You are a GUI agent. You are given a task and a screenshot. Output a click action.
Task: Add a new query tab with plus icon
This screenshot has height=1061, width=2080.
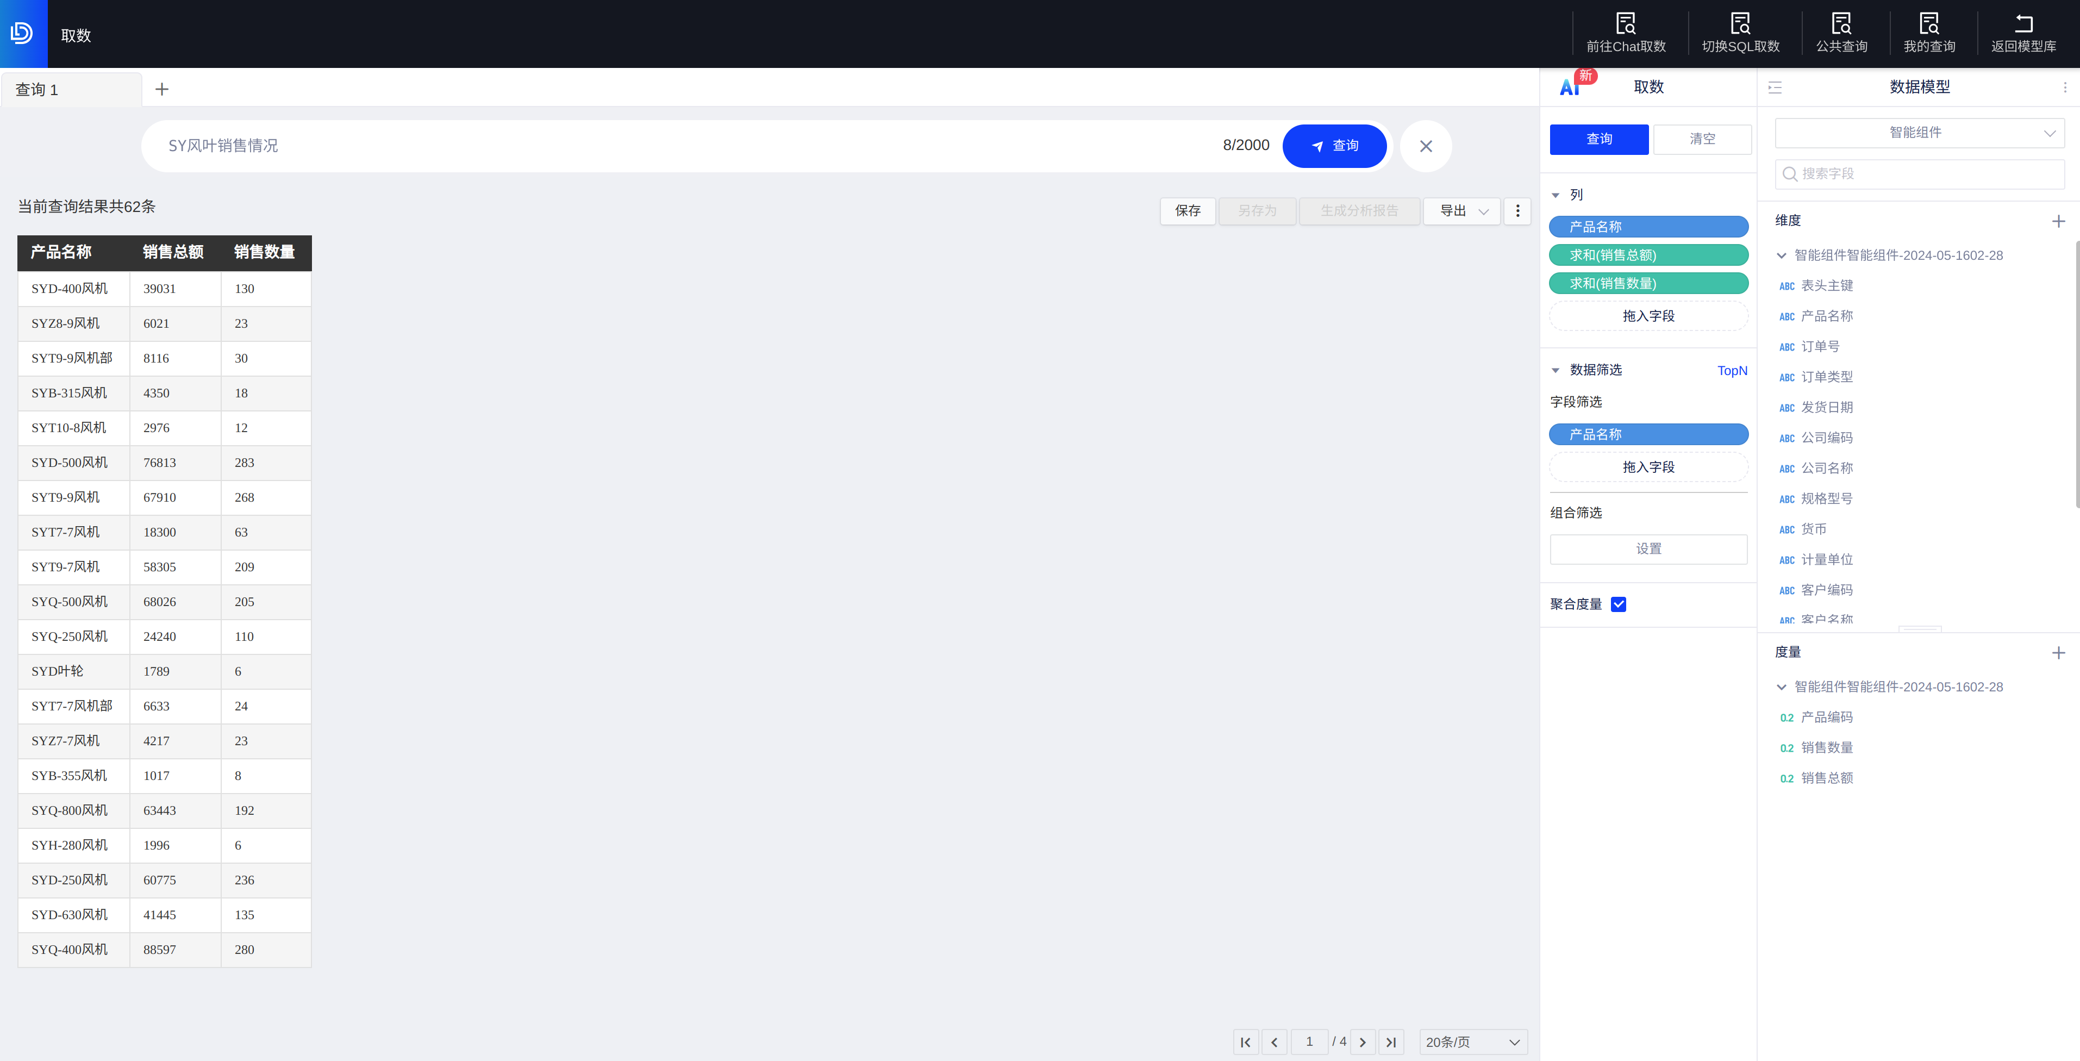coord(161,89)
